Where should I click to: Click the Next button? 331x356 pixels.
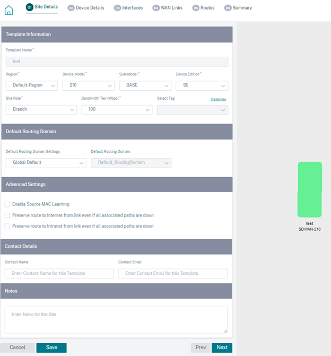click(x=222, y=348)
